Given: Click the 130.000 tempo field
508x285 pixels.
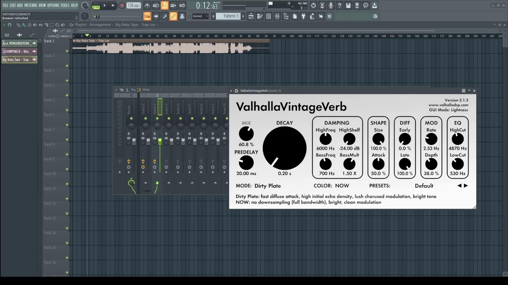Looking at the screenshot, I should 133,6.
